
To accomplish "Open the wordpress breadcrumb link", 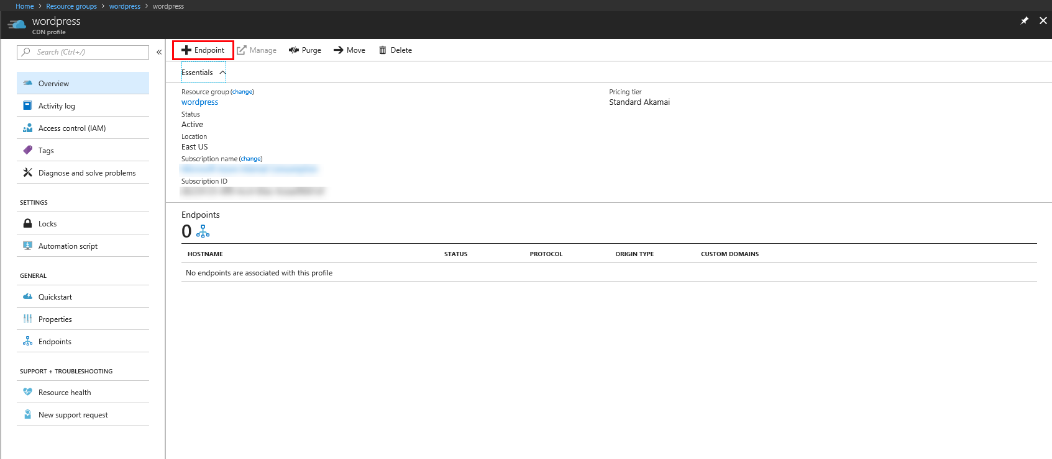I will tap(125, 6).
